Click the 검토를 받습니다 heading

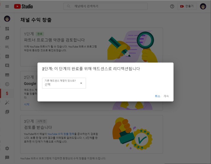coord(38,127)
